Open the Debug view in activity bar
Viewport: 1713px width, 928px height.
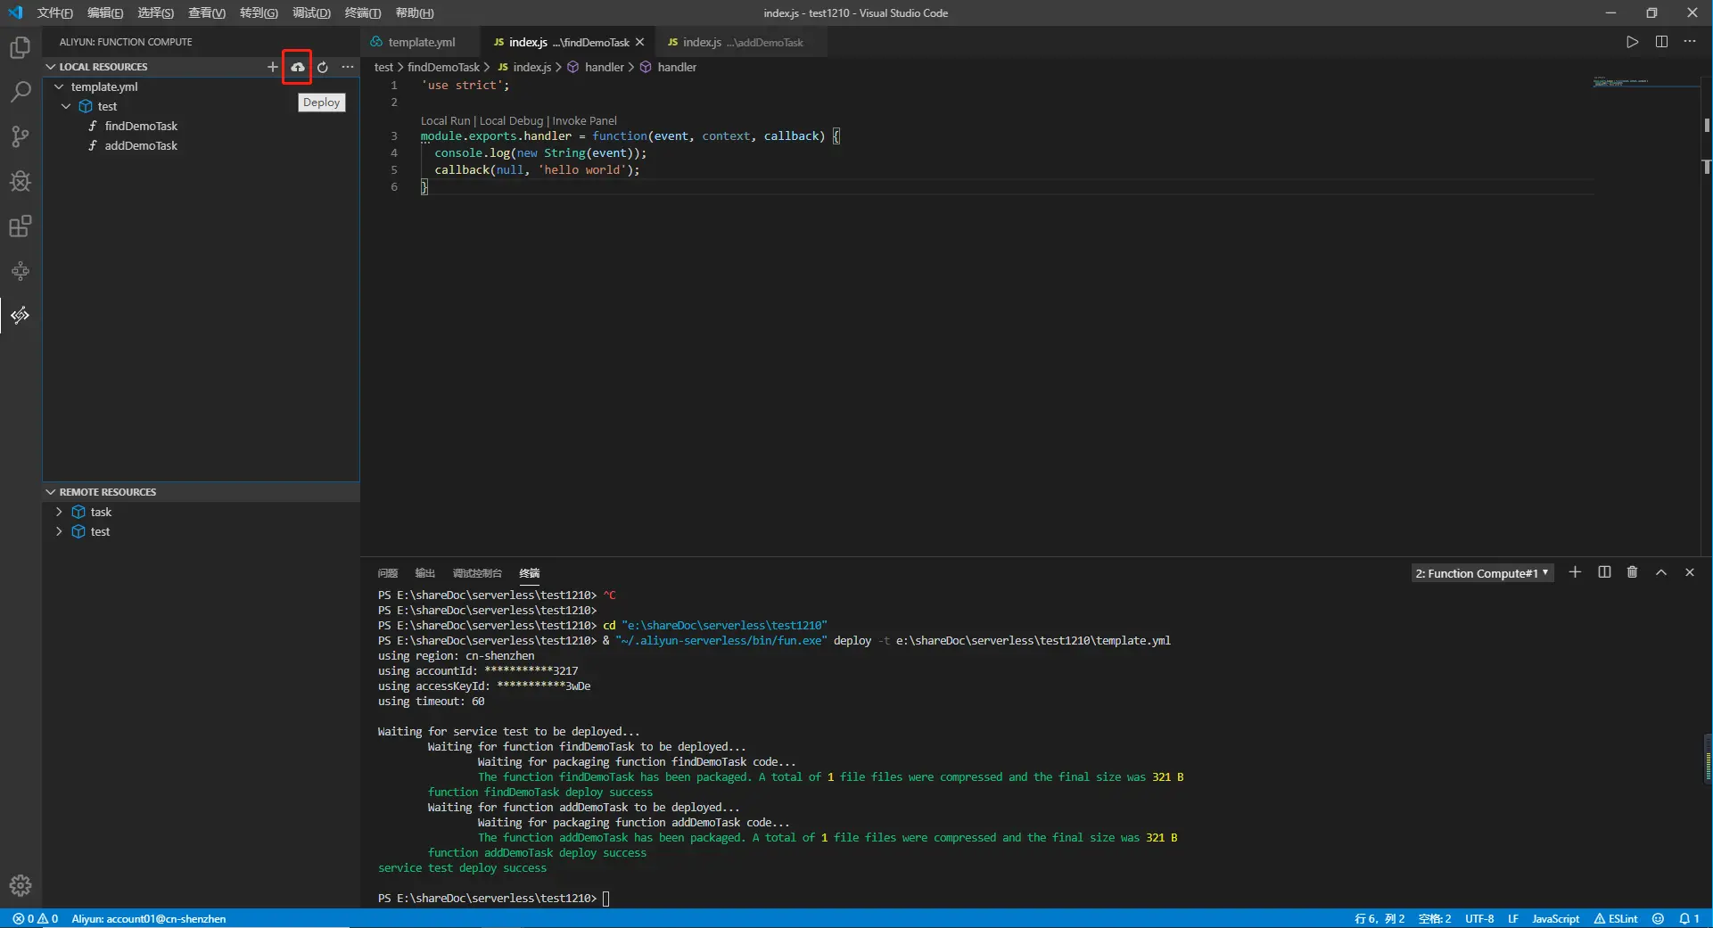pyautogui.click(x=20, y=182)
